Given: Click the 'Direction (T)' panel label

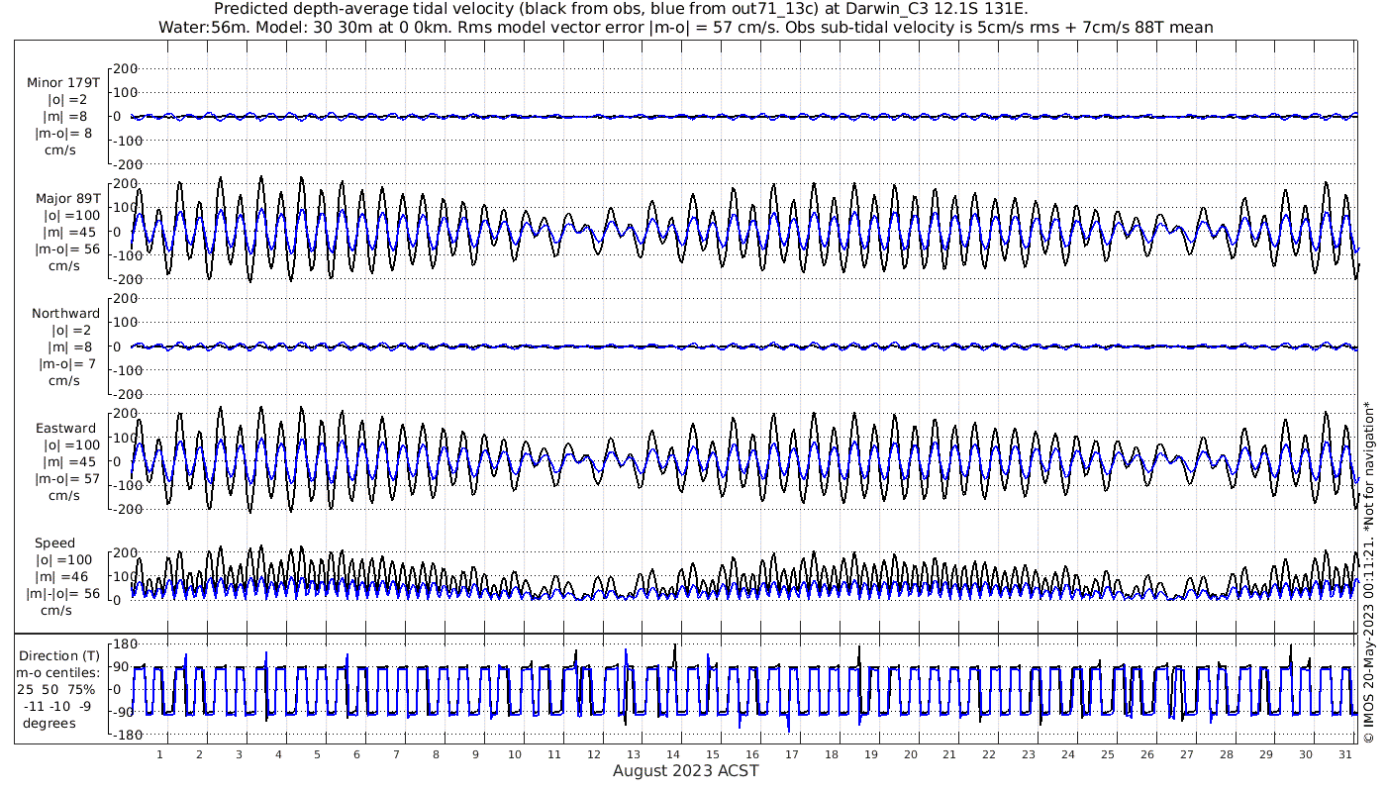Looking at the screenshot, I should click(x=59, y=656).
